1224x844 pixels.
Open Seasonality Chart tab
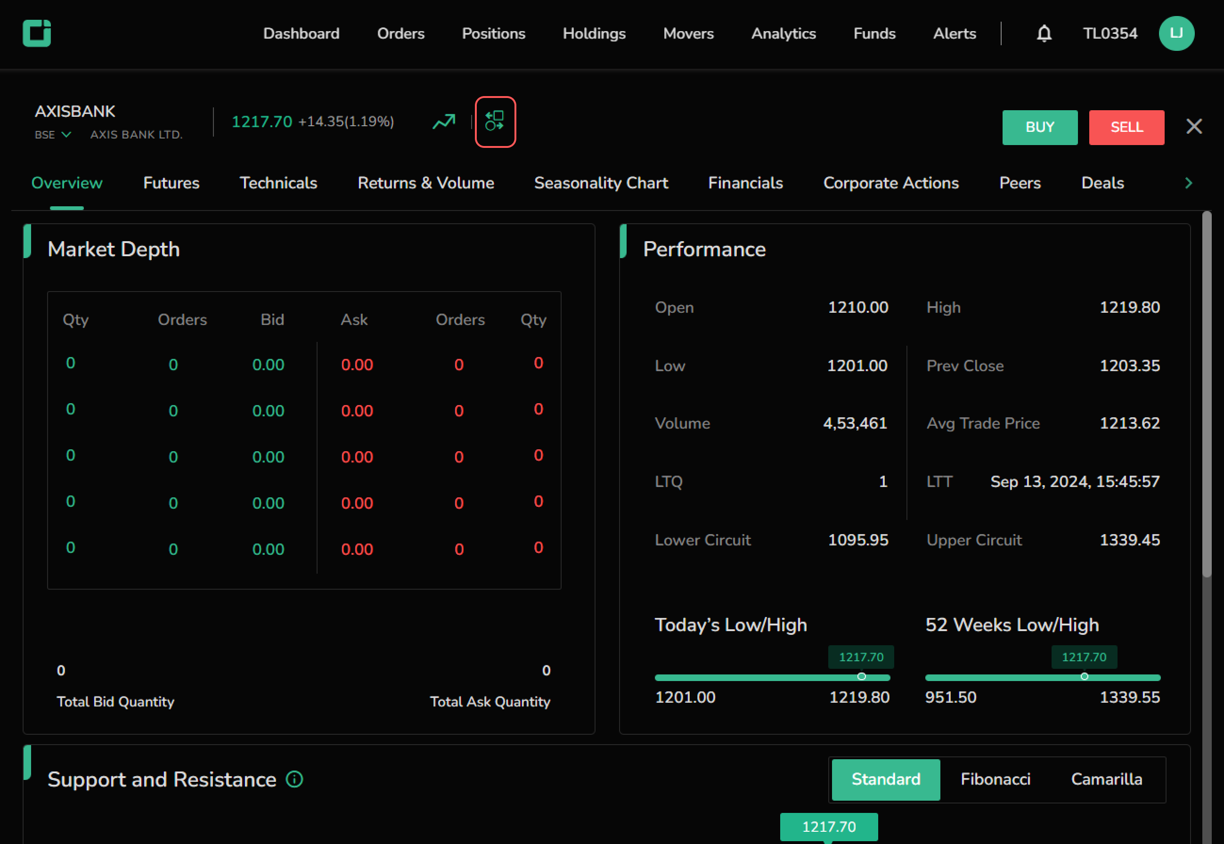point(601,183)
